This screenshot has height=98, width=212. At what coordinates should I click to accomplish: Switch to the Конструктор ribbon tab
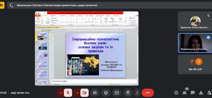(x=63, y=16)
